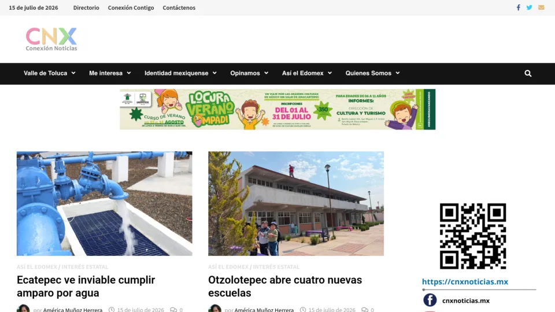Image resolution: width=555 pixels, height=312 pixels.
Task: Click INTERÉS ESTATAL category above Ecatepec article
Action: click(x=85, y=267)
